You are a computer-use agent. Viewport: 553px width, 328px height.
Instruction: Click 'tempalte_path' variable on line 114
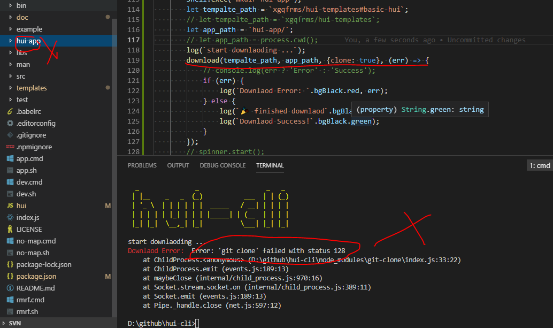[229, 10]
